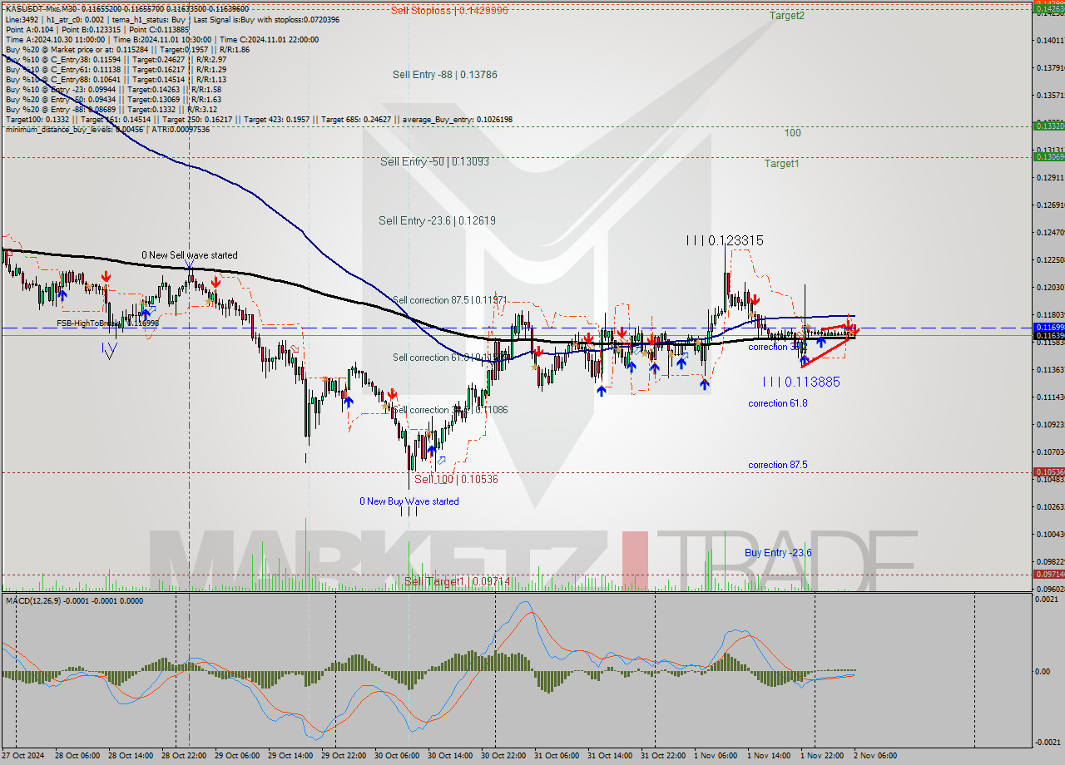
Task: Click the red 0.10536 price tag
Action: [1048, 471]
